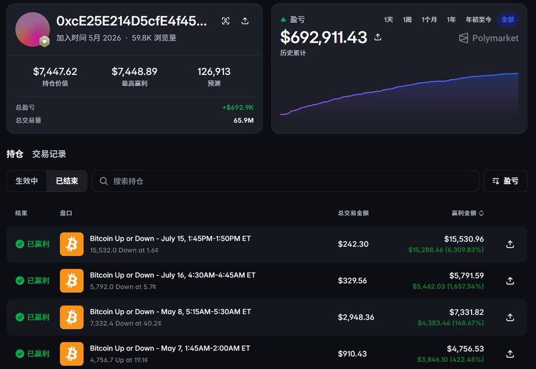Click the $7,448.89 最高赢利 value
This screenshot has height=369, width=536.
[x=135, y=71]
